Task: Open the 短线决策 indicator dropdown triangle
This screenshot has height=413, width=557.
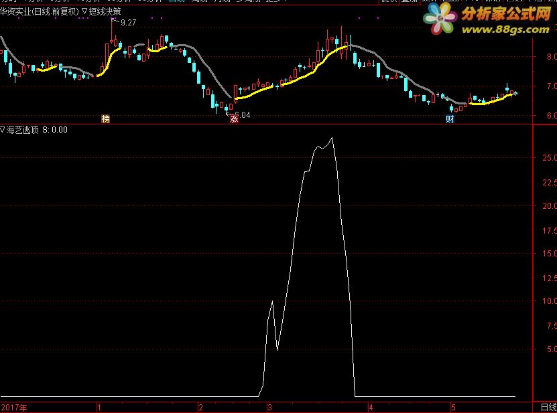Action: (84, 11)
